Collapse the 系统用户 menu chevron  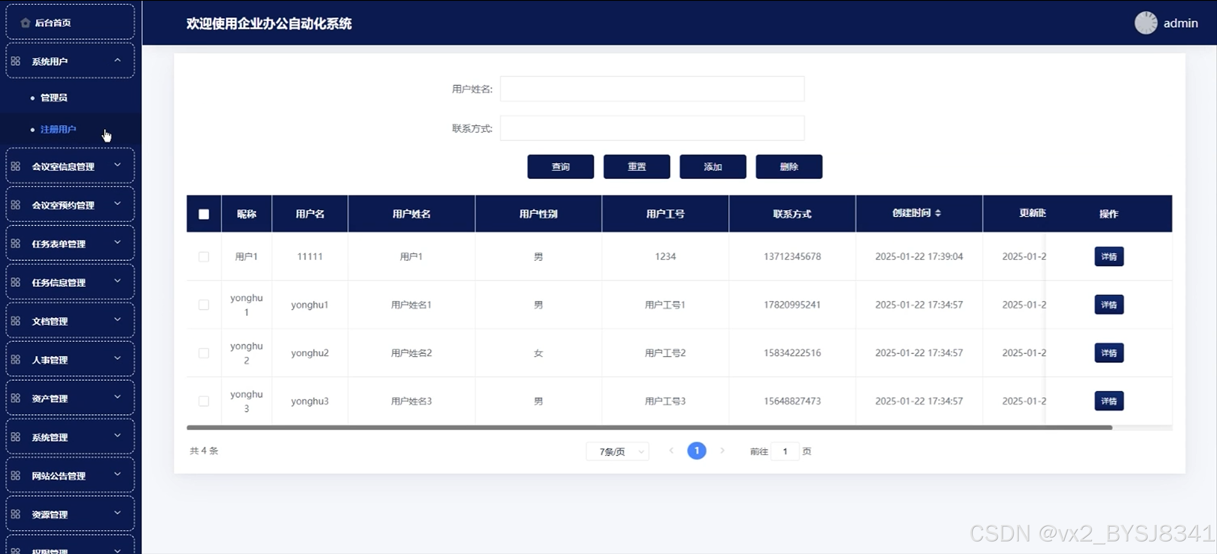click(118, 60)
